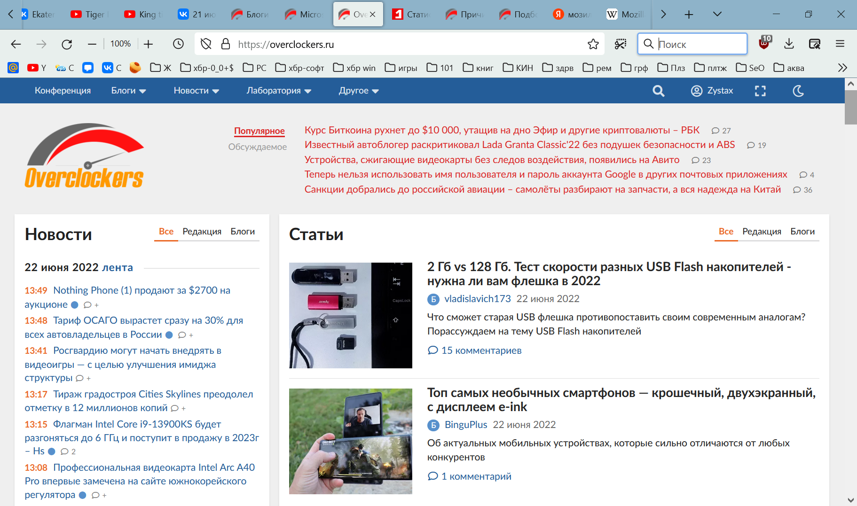The image size is (857, 506).
Task: Zoom in the page with plus button
Action: coord(149,44)
